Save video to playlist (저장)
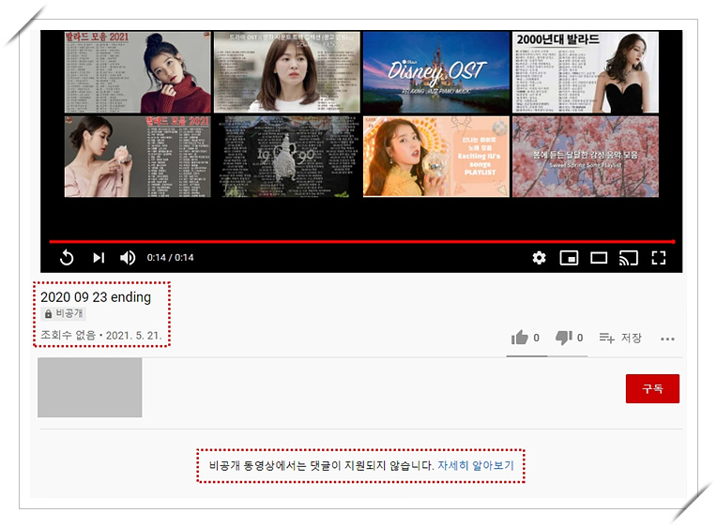 click(x=620, y=338)
